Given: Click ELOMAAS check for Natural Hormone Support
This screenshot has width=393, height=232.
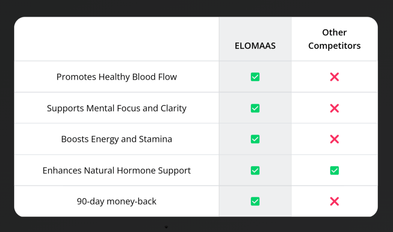Looking at the screenshot, I should pyautogui.click(x=255, y=170).
